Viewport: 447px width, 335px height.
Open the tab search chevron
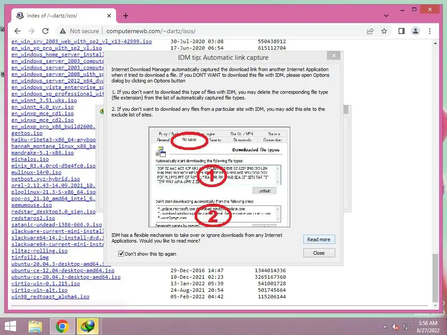tap(386, 16)
